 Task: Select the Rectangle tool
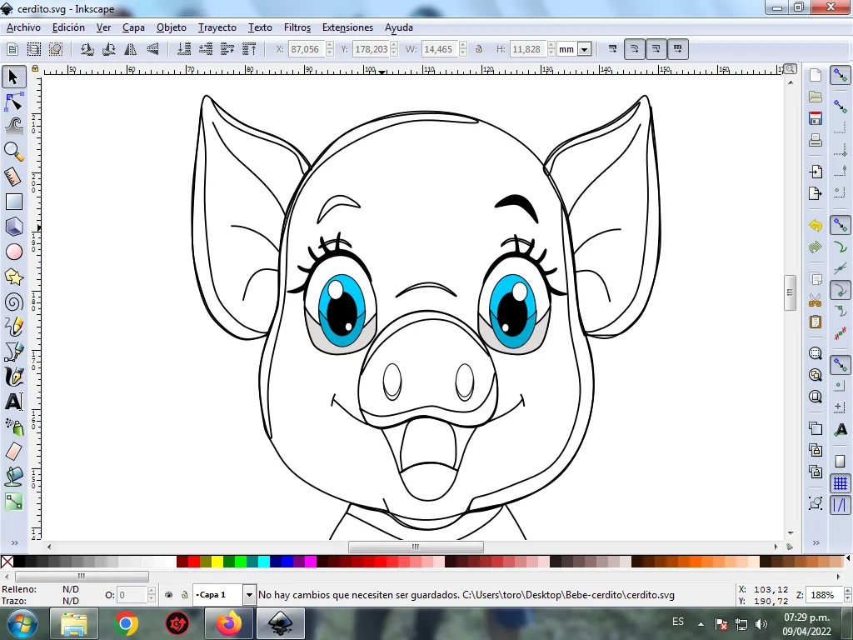(x=13, y=202)
